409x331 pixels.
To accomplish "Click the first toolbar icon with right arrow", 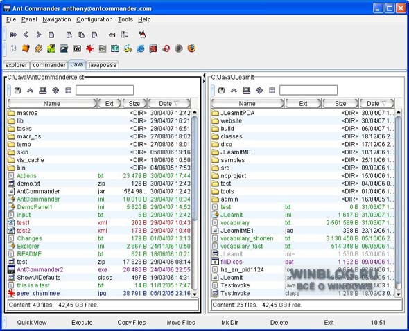I will click(x=13, y=35).
